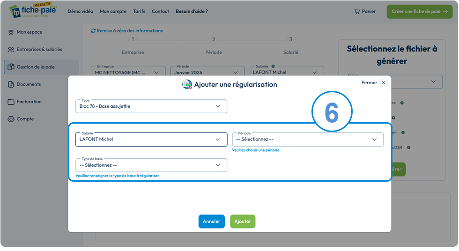The height and width of the screenshot is (251, 459).
Task: Click the Panier cart icon
Action: pos(357,11)
